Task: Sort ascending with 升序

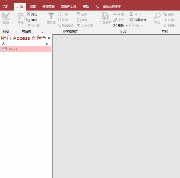Action: tap(63, 14)
